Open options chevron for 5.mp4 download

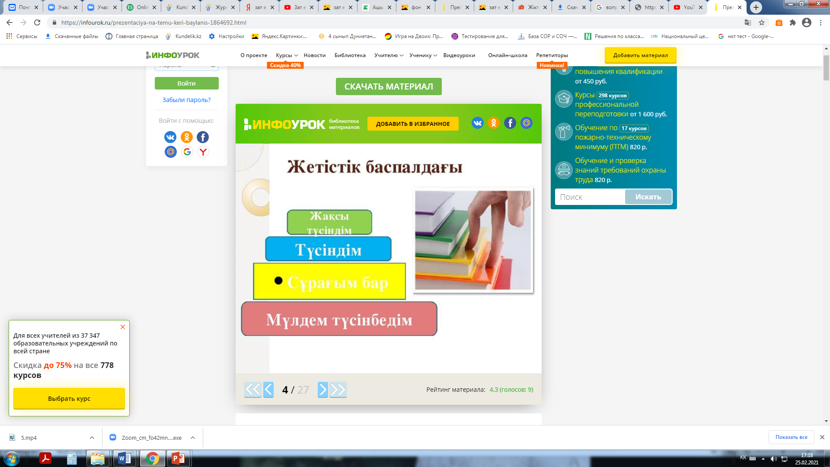pyautogui.click(x=92, y=438)
